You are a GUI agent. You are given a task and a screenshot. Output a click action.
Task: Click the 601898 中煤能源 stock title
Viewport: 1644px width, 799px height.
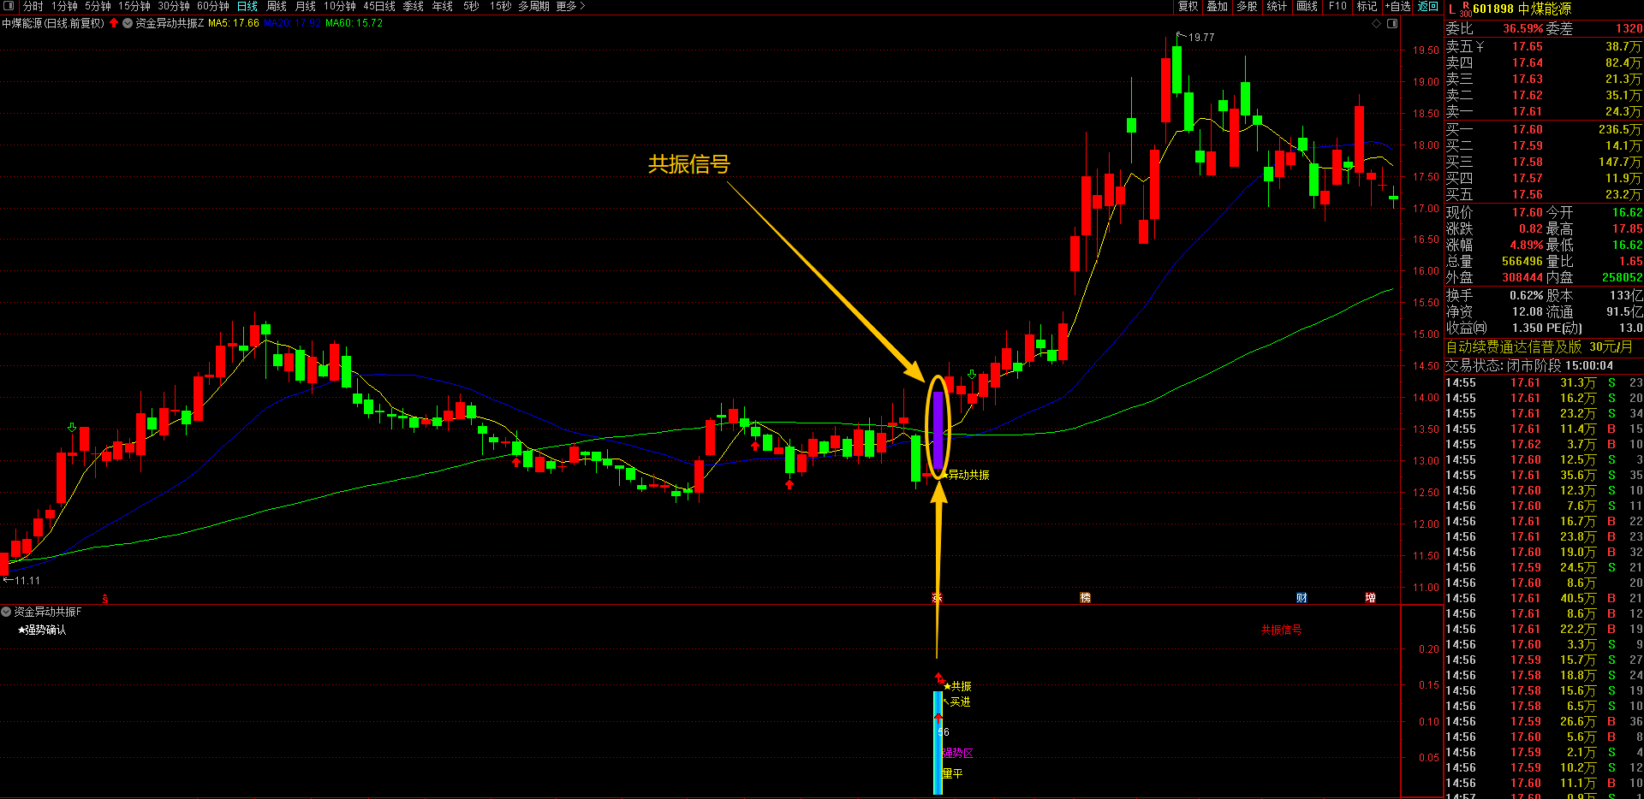point(1522,9)
